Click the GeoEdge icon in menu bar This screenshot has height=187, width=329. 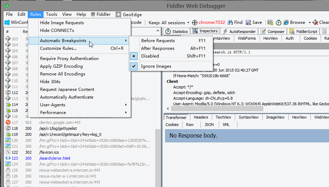pyautogui.click(x=118, y=14)
